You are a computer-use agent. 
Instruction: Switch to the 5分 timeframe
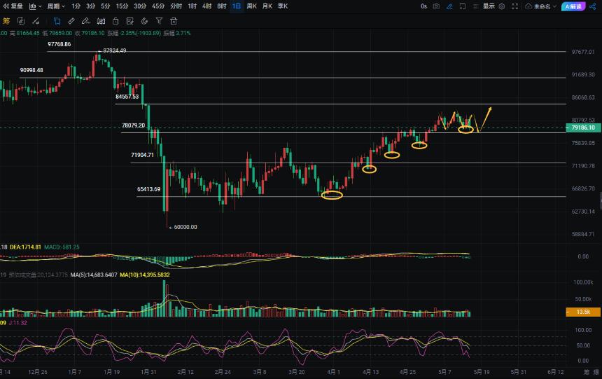click(x=105, y=6)
